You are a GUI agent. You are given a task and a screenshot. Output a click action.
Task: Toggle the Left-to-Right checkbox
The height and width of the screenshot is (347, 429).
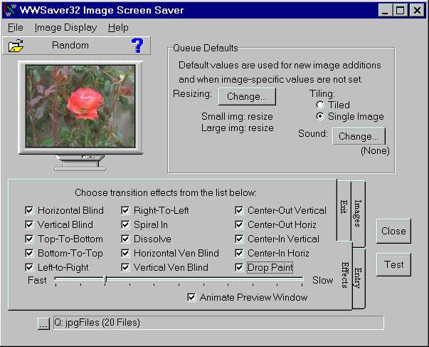click(x=29, y=267)
